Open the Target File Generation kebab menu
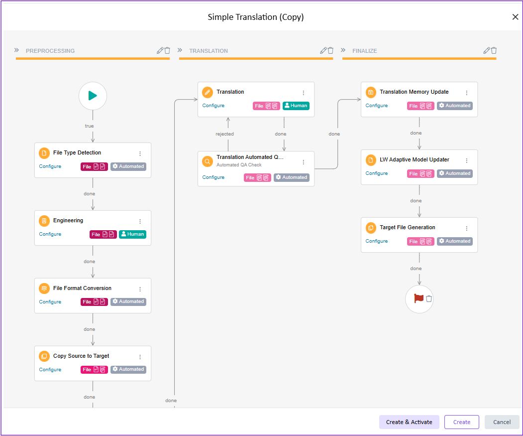 (466, 228)
